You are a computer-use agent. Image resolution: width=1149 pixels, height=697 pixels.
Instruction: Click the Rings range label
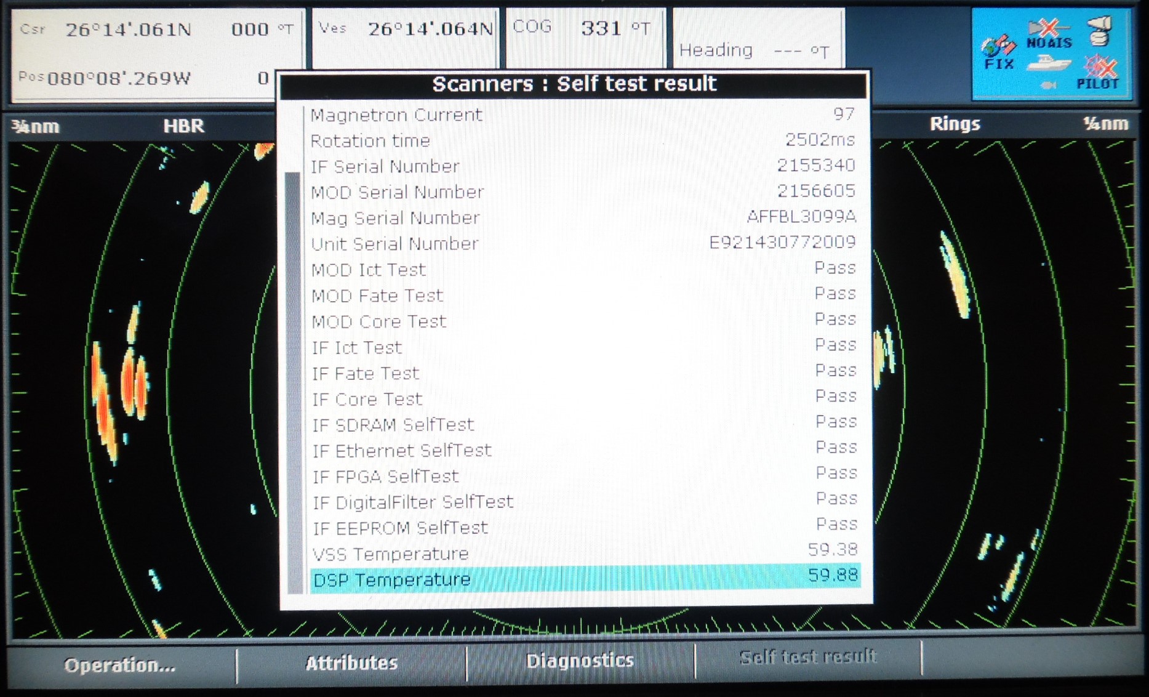click(x=955, y=124)
